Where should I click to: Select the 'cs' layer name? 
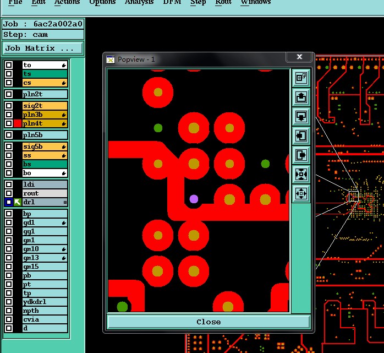[45, 83]
